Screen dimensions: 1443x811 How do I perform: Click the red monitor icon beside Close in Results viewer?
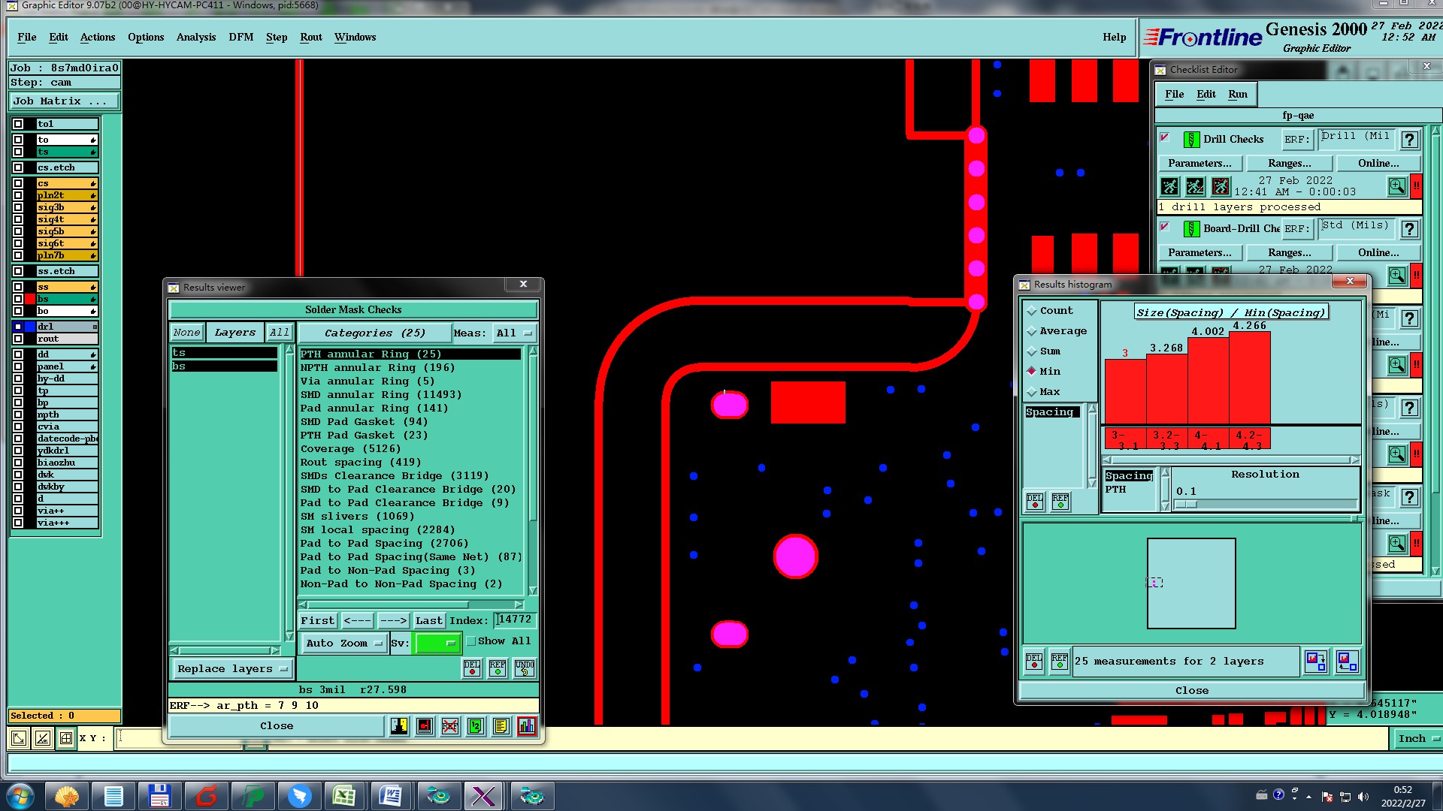point(425,726)
